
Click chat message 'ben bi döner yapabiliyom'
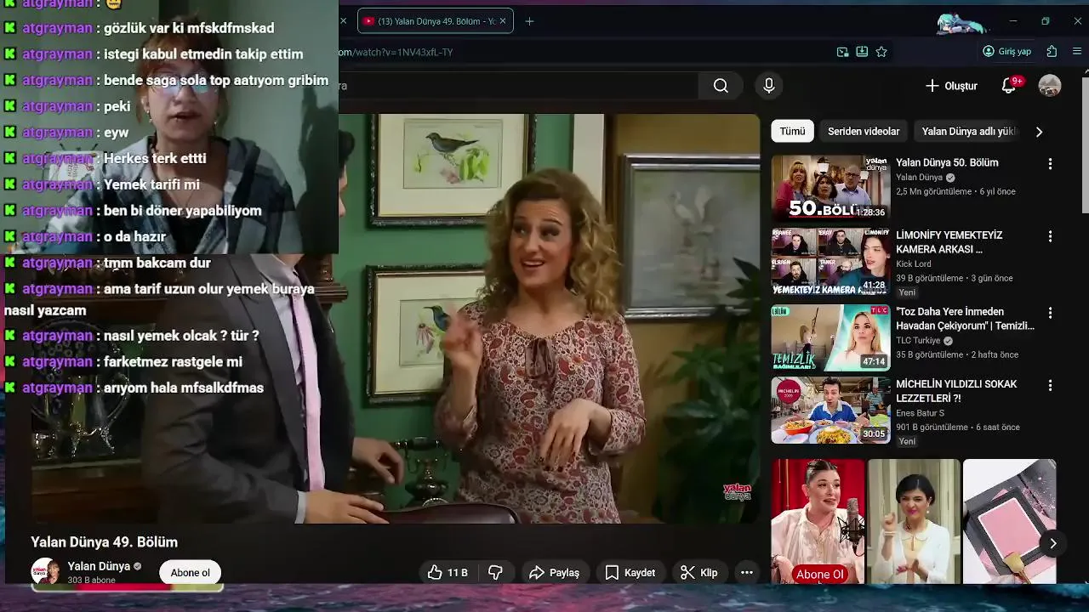[183, 211]
